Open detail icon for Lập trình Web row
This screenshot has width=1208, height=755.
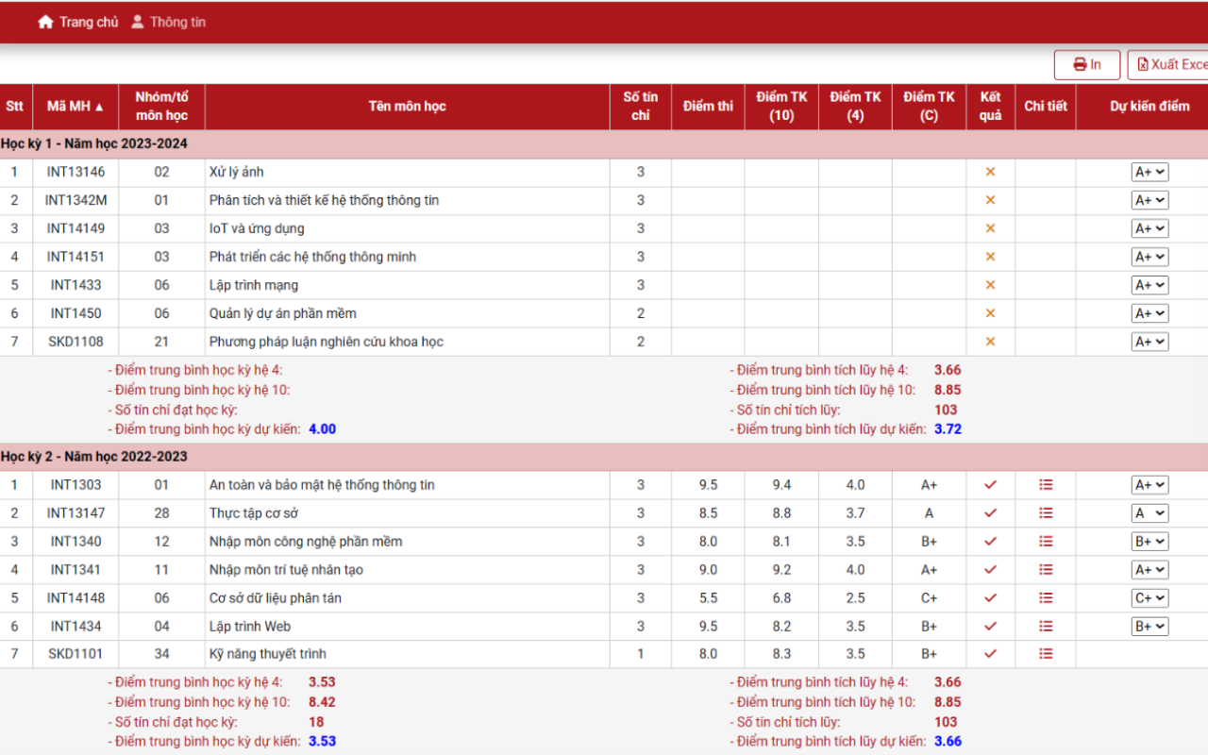pyautogui.click(x=1046, y=627)
